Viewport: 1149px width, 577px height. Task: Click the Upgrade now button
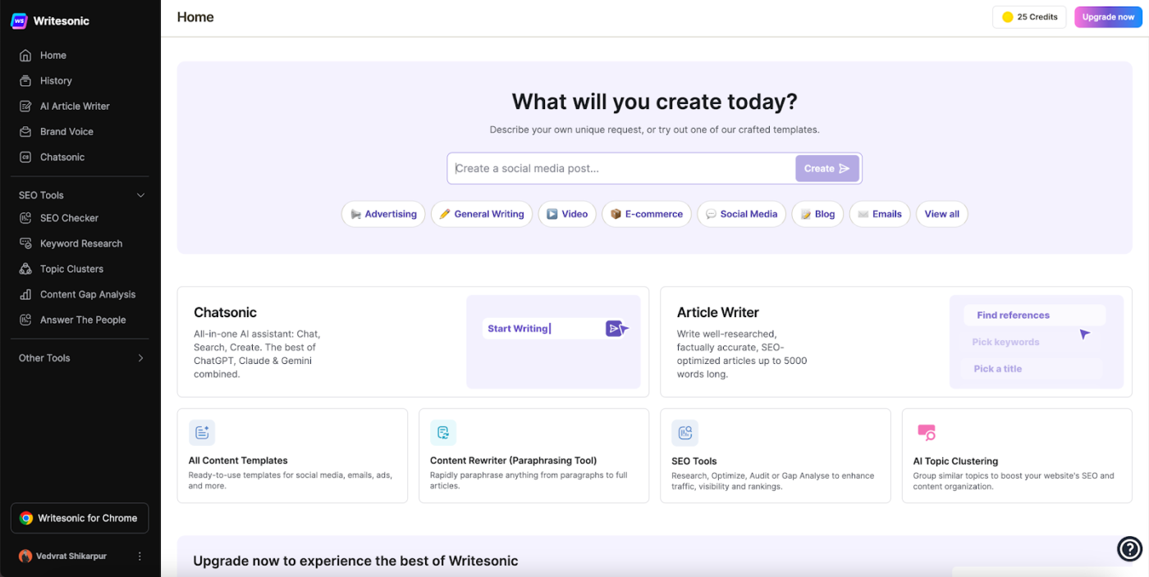pos(1108,17)
